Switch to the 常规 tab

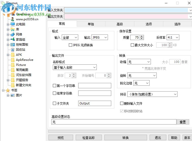(62, 24)
